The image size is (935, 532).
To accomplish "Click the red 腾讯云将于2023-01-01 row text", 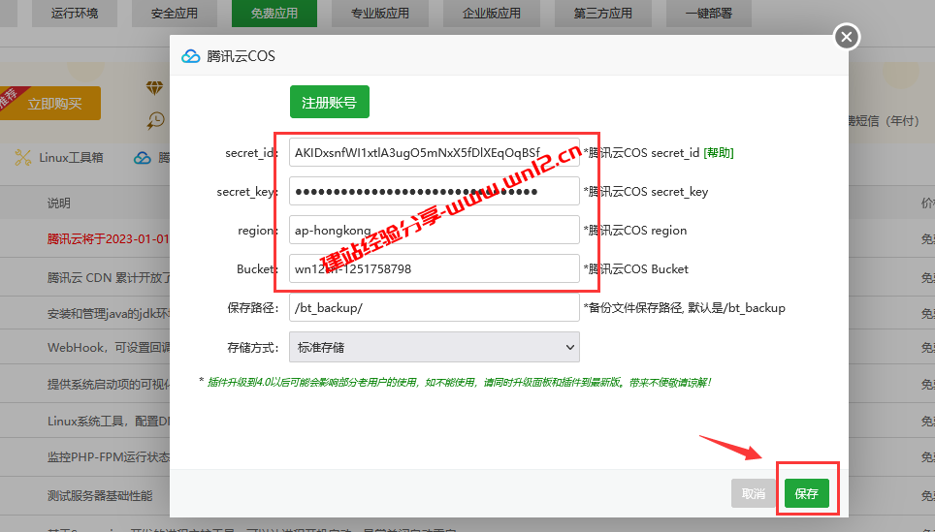I will 109,239.
